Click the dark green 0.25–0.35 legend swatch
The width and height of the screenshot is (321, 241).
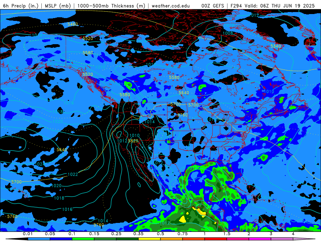pos(127,239)
